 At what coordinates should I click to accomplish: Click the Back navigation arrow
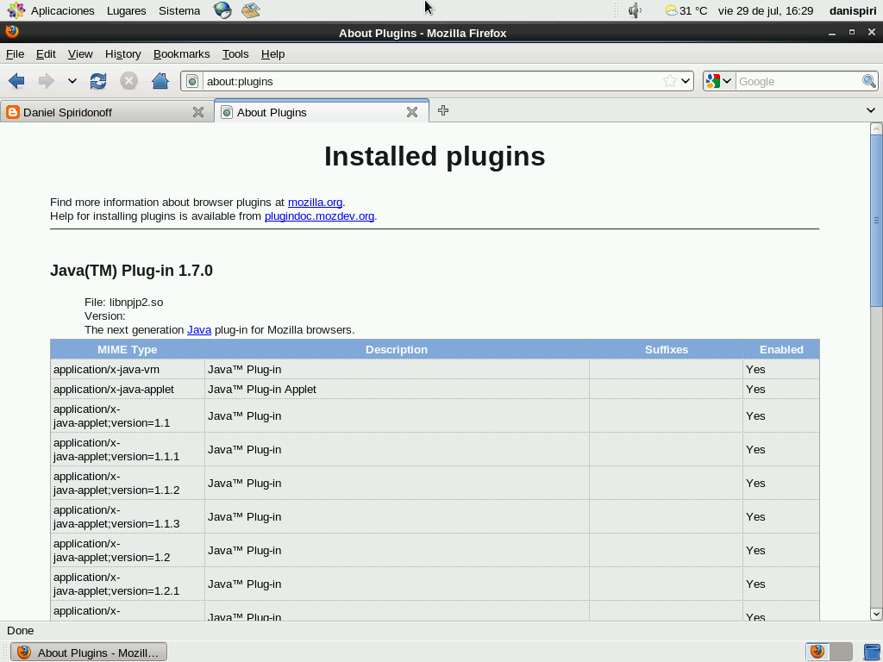(x=16, y=80)
